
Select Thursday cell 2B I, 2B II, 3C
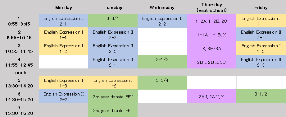(x=211, y=62)
